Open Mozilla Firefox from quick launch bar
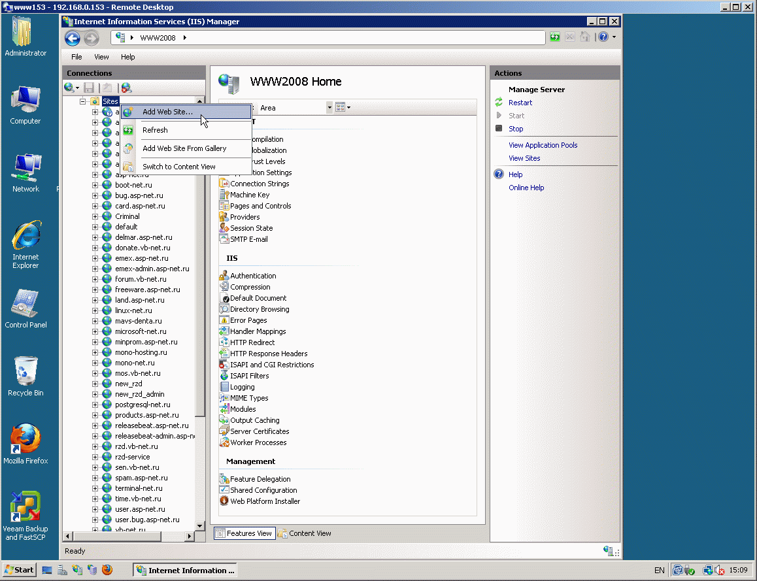Viewport: 757px width, 581px height. (x=107, y=570)
